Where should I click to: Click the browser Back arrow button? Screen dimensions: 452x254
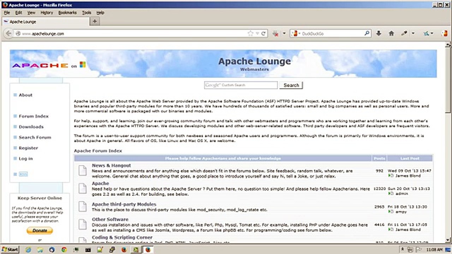tap(8, 34)
